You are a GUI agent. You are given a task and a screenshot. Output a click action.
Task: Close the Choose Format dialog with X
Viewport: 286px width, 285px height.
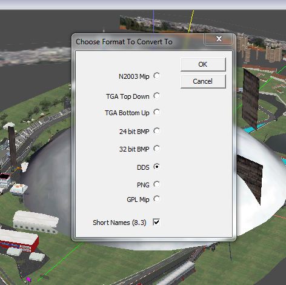219,39
